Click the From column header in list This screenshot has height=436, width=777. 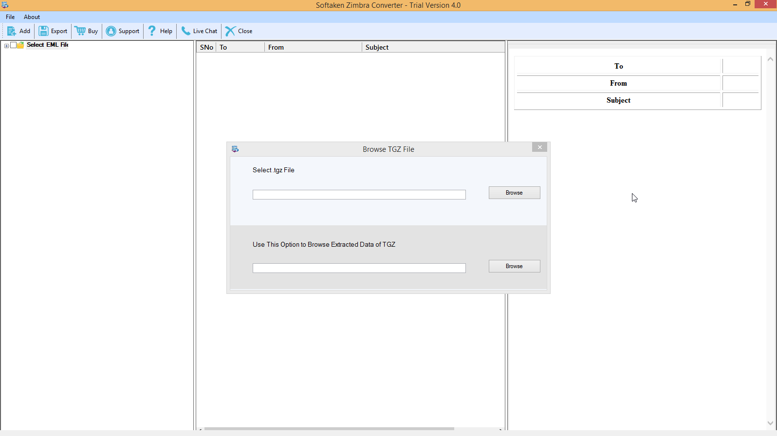click(313, 47)
